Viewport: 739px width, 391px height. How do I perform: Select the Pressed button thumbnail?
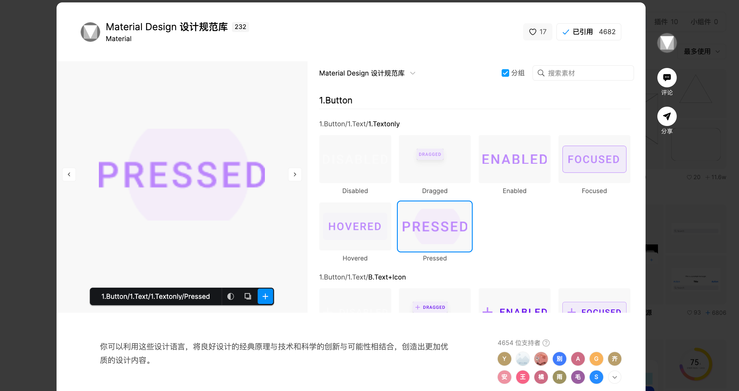point(435,226)
